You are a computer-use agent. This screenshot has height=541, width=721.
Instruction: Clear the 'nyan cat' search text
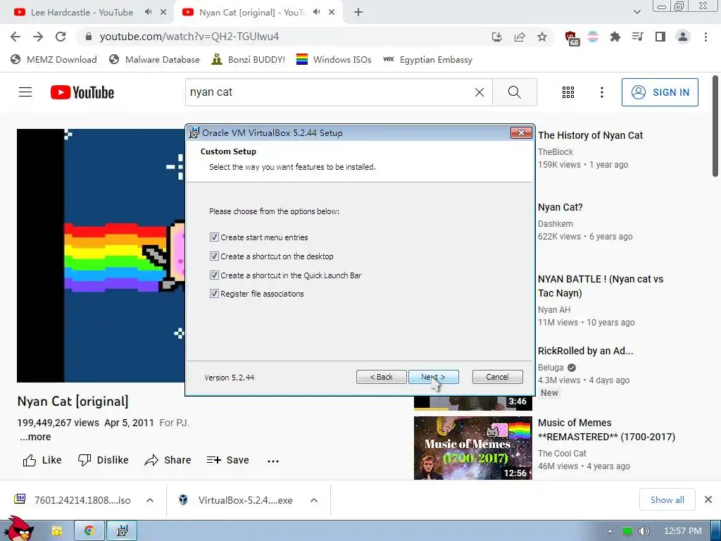[479, 92]
